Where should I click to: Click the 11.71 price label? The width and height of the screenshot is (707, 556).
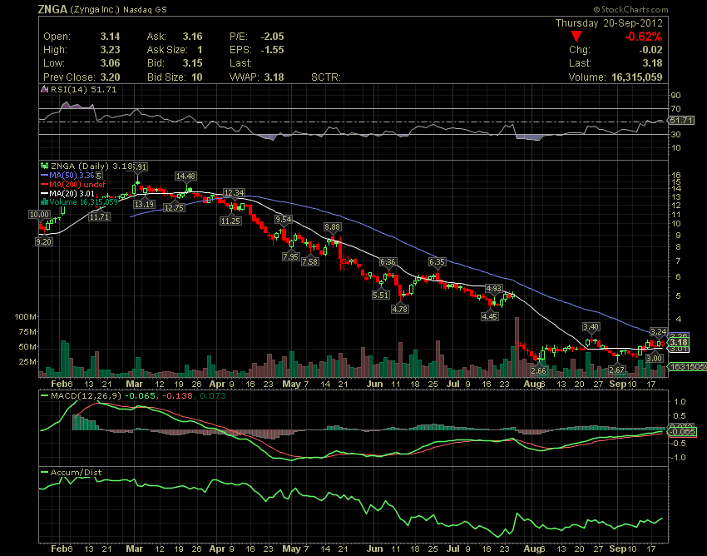click(99, 216)
